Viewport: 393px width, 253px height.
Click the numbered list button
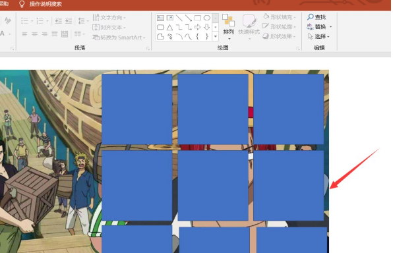tap(40, 21)
